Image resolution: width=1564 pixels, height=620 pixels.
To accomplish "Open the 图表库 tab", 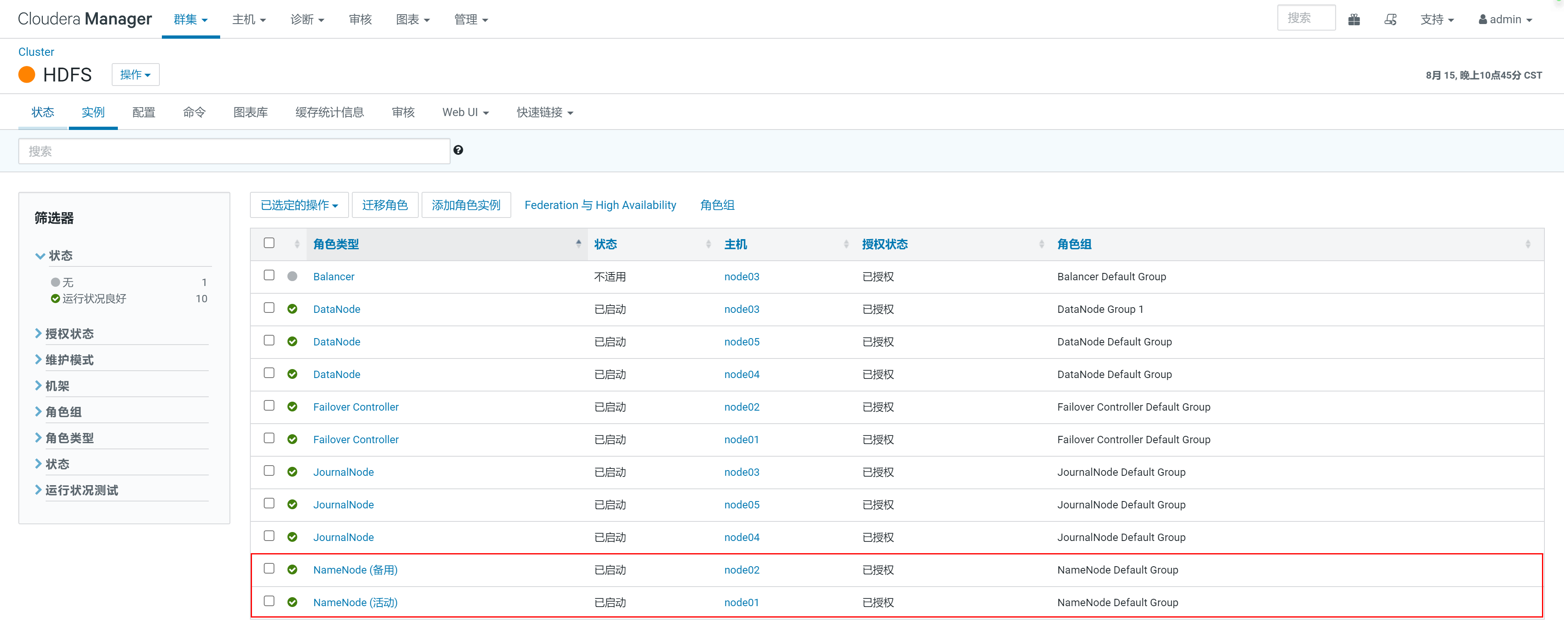I will [x=251, y=112].
